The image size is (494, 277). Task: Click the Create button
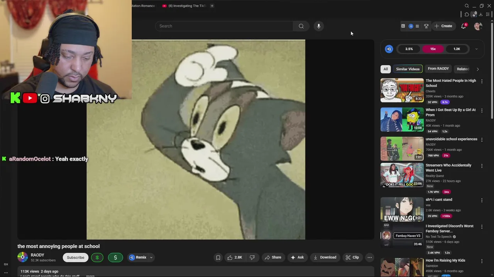[443, 26]
